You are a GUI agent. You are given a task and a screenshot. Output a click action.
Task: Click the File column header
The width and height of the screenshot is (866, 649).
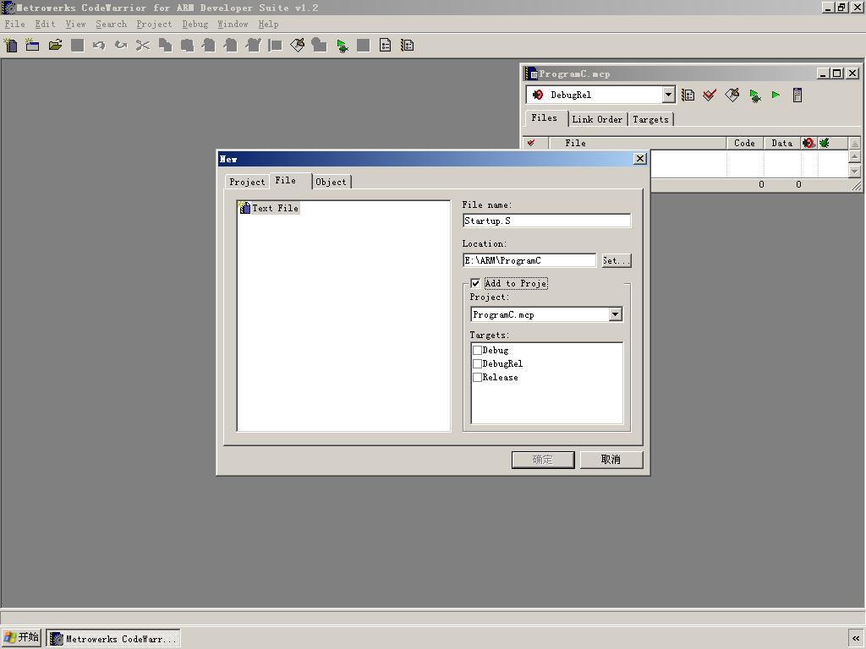pyautogui.click(x=638, y=144)
